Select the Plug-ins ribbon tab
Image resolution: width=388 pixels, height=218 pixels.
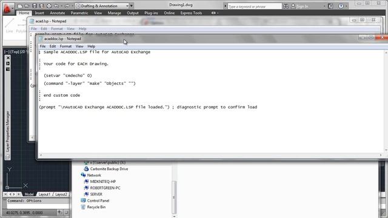(151, 13)
